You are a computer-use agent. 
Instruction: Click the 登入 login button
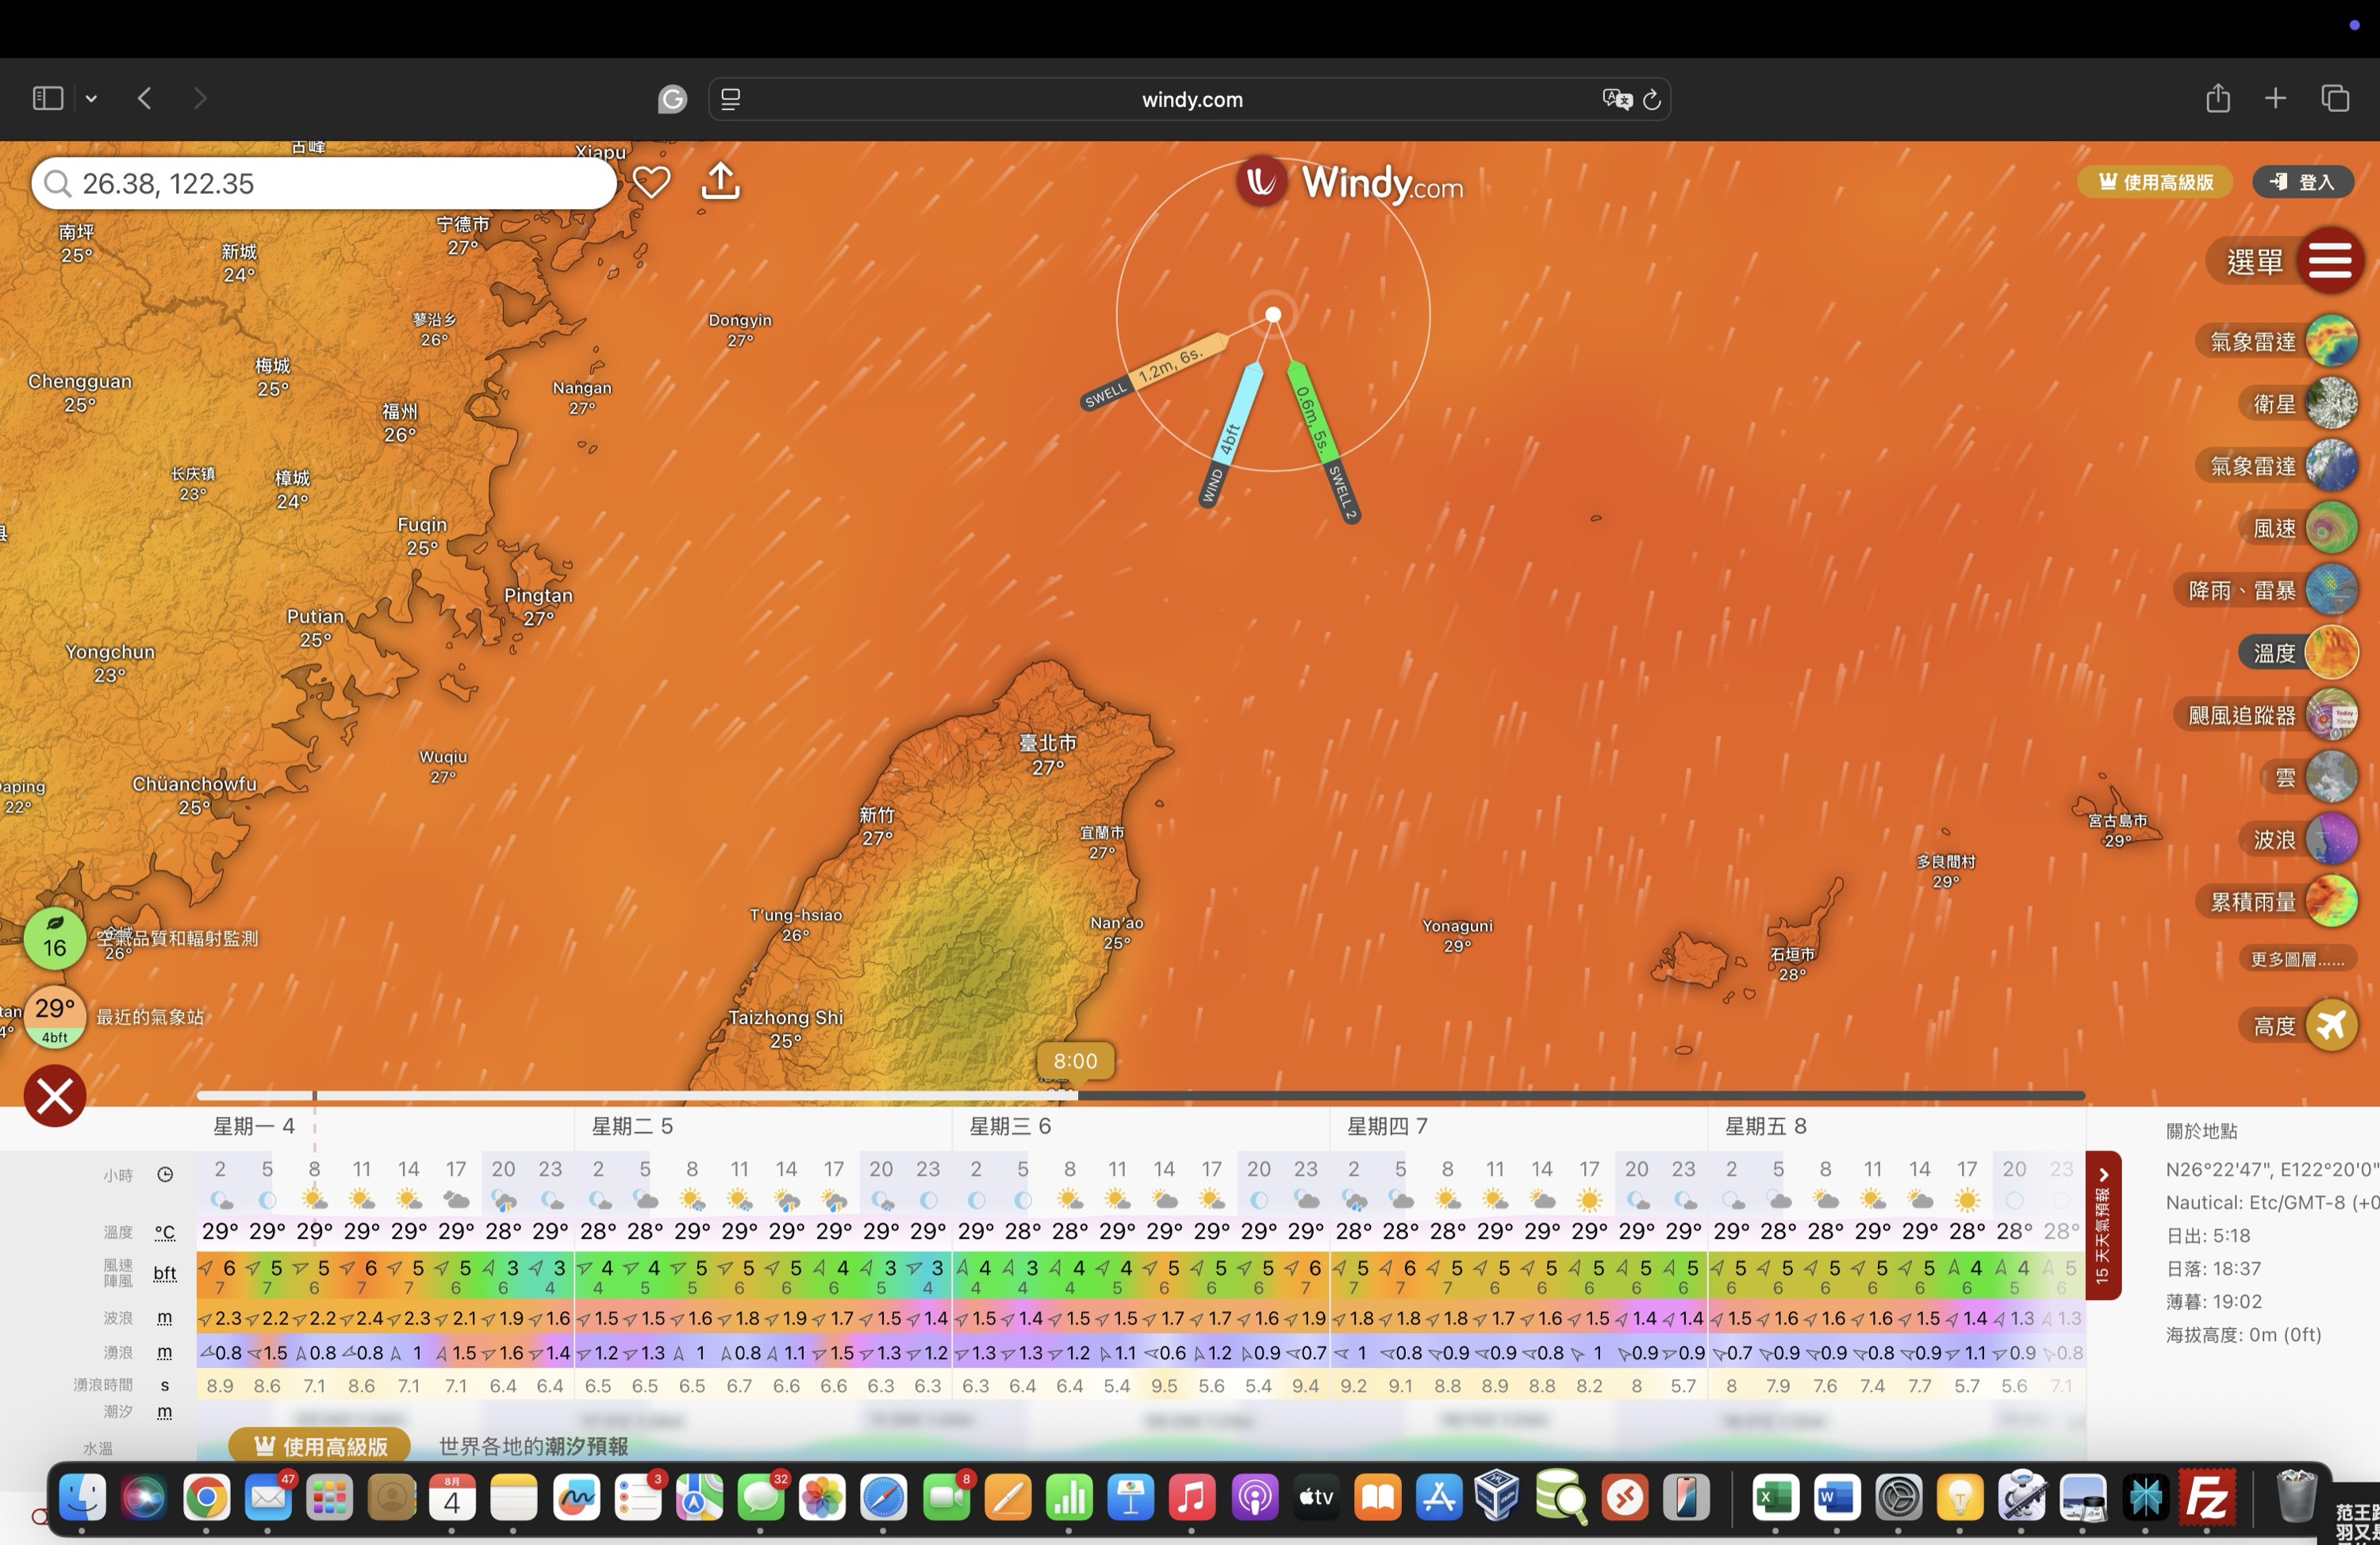click(x=2302, y=182)
